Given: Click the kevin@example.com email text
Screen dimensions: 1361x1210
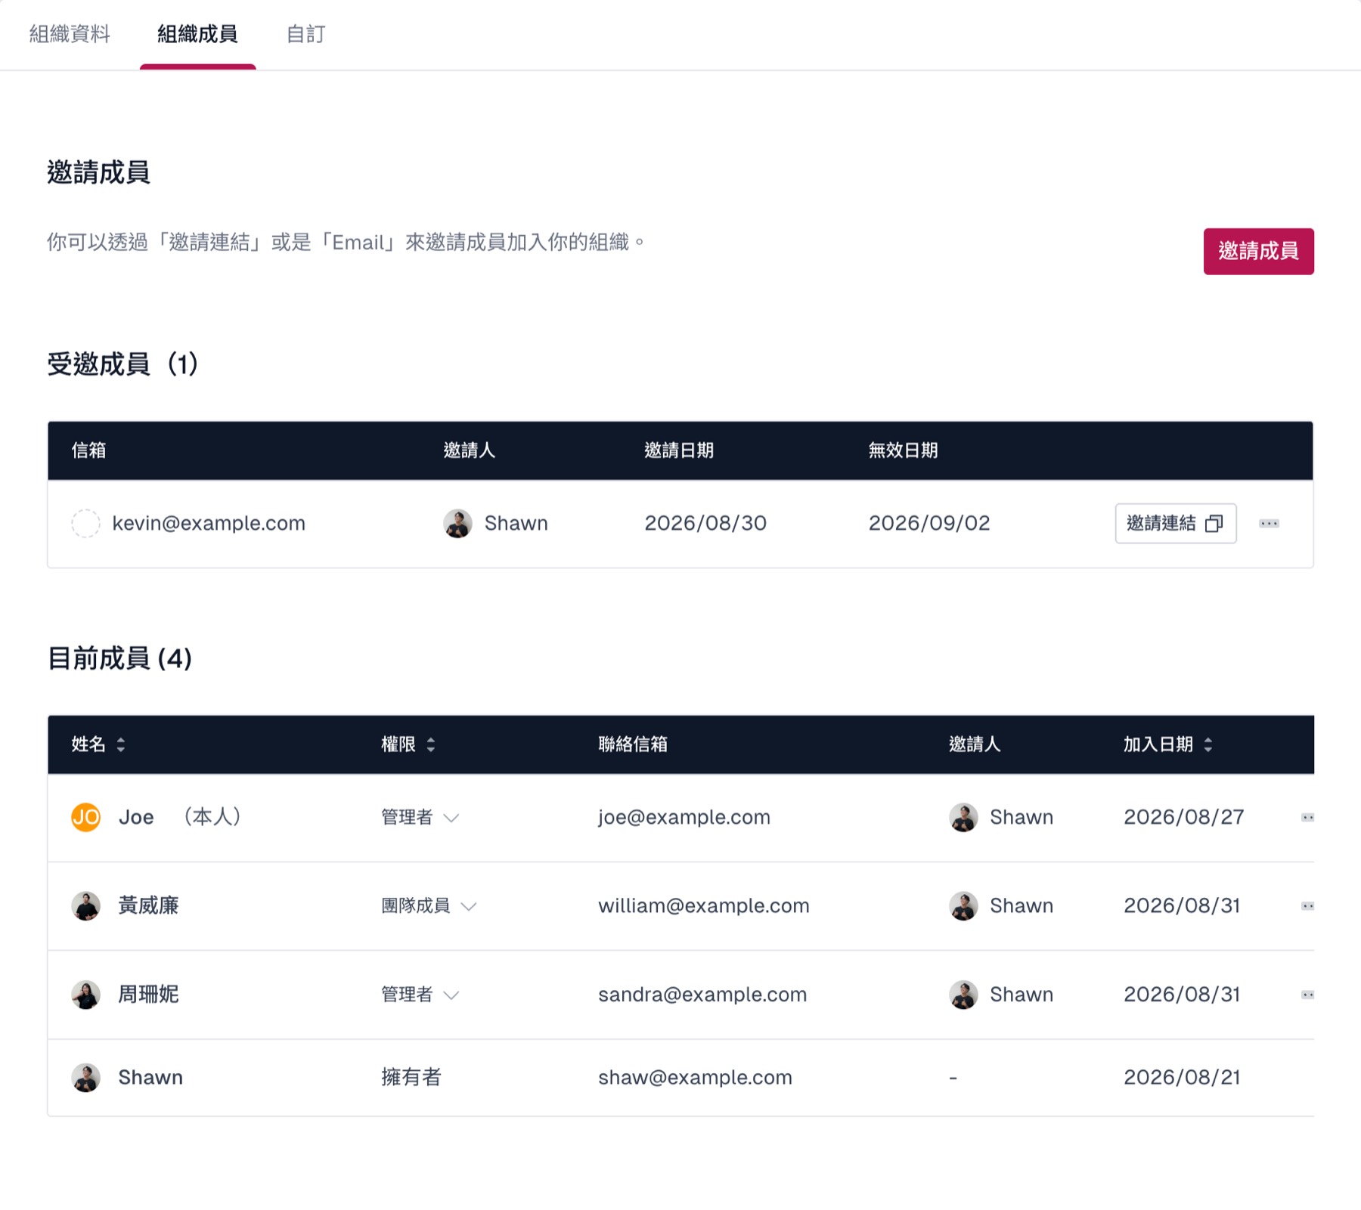Looking at the screenshot, I should point(209,523).
